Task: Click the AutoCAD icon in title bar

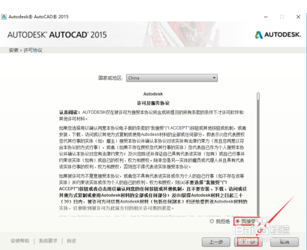Action: coord(4,17)
